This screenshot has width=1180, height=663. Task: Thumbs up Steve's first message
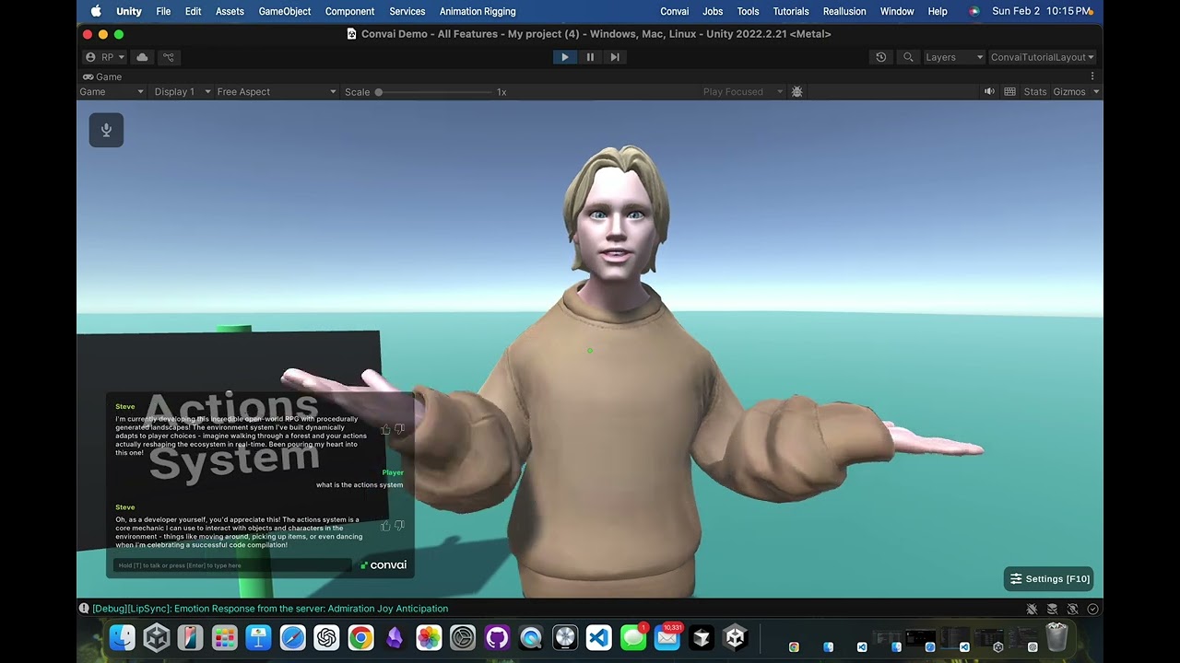coord(385,430)
